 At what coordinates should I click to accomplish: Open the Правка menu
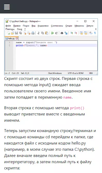click(x=17, y=26)
